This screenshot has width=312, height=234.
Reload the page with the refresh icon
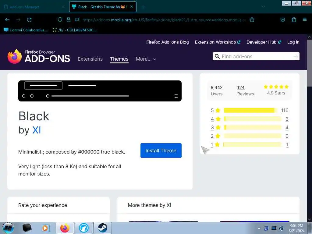coord(29,20)
